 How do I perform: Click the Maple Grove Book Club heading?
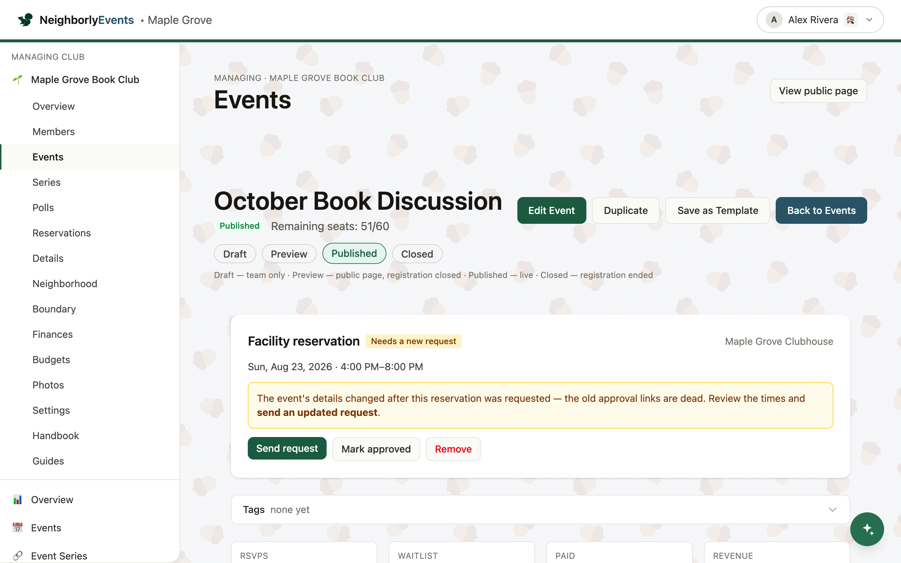click(85, 79)
